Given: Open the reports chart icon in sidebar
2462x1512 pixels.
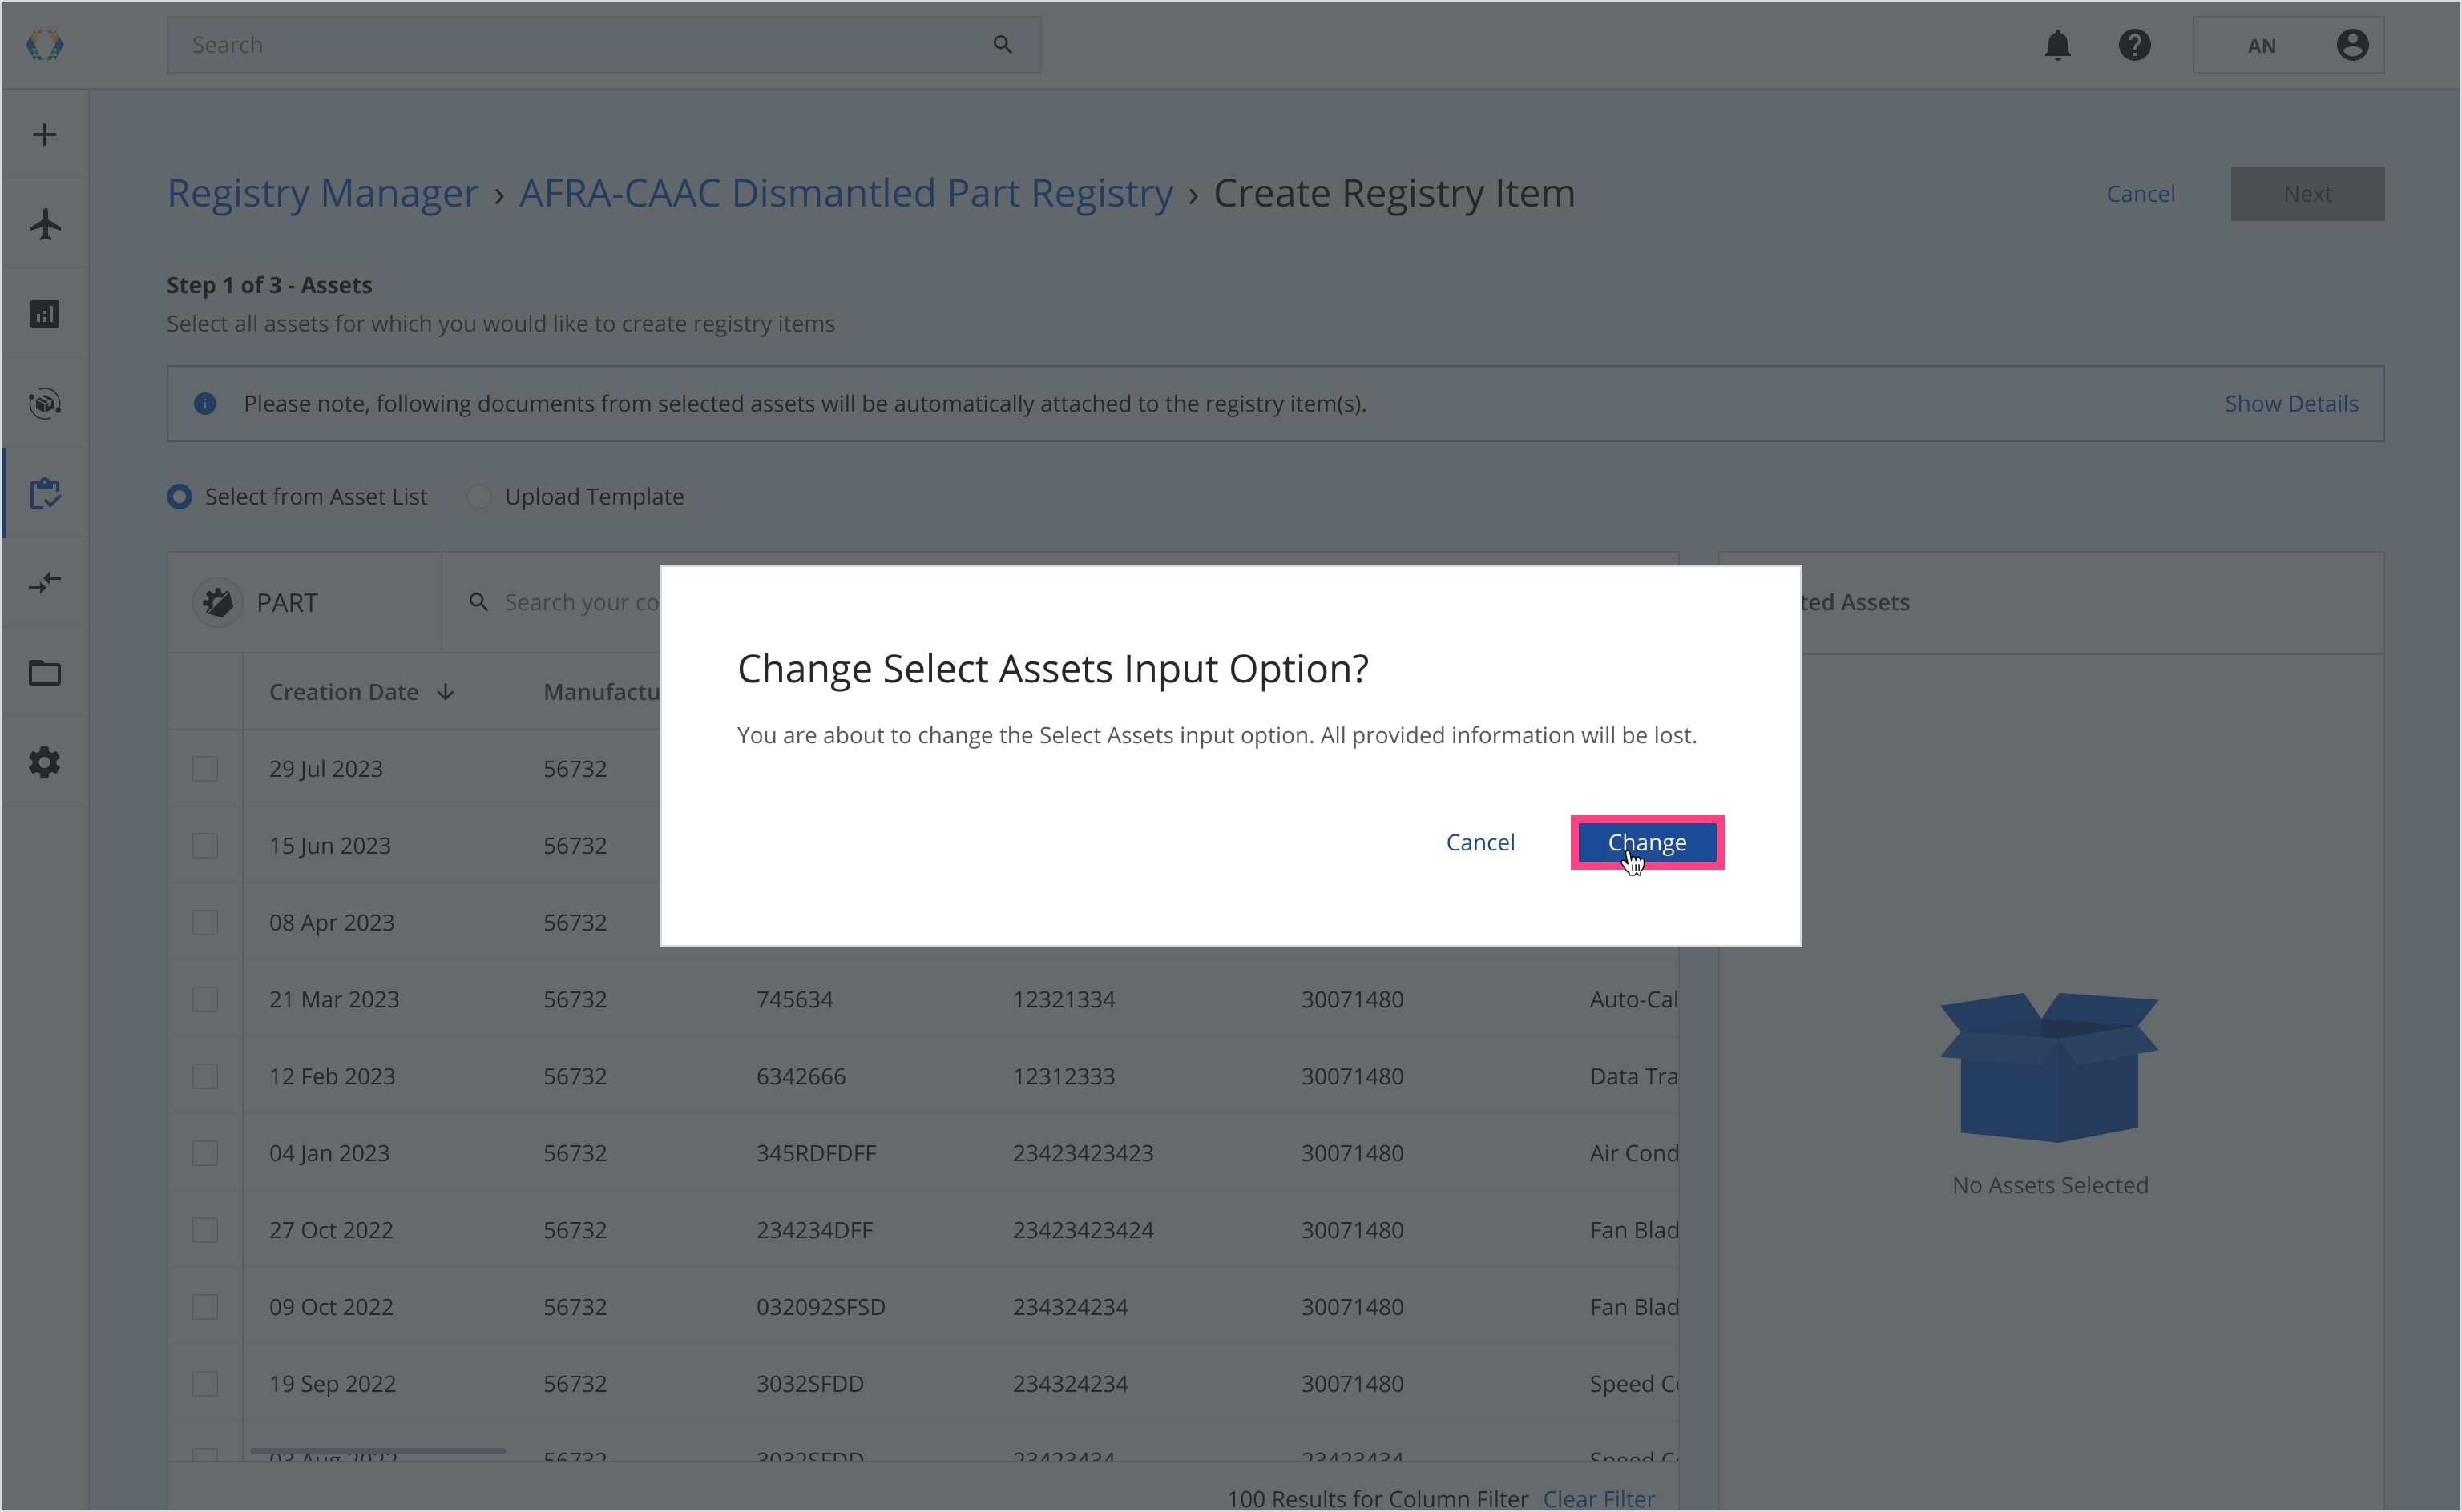Looking at the screenshot, I should pyautogui.click(x=45, y=314).
